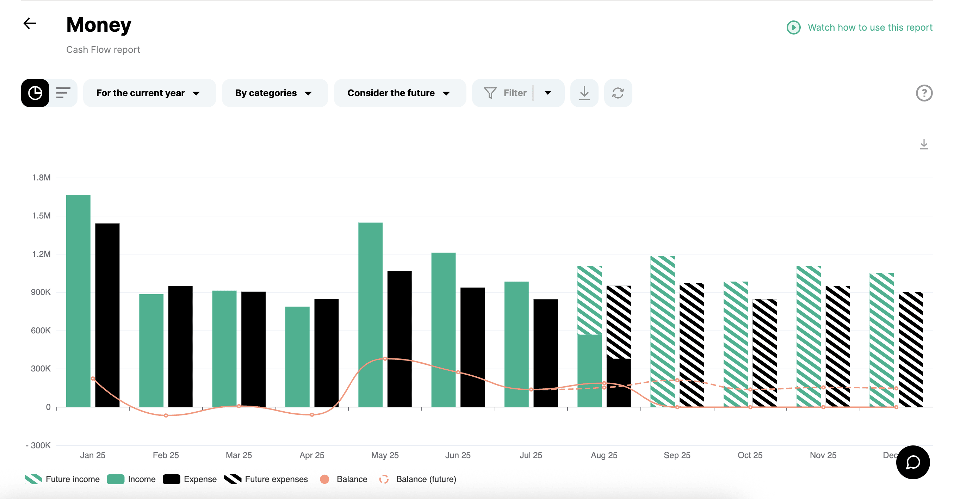Select the pie chart view icon
Image resolution: width=954 pixels, height=499 pixels.
35,93
